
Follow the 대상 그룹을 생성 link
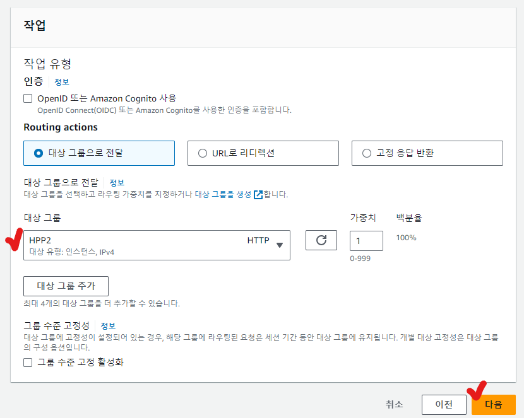coord(223,195)
